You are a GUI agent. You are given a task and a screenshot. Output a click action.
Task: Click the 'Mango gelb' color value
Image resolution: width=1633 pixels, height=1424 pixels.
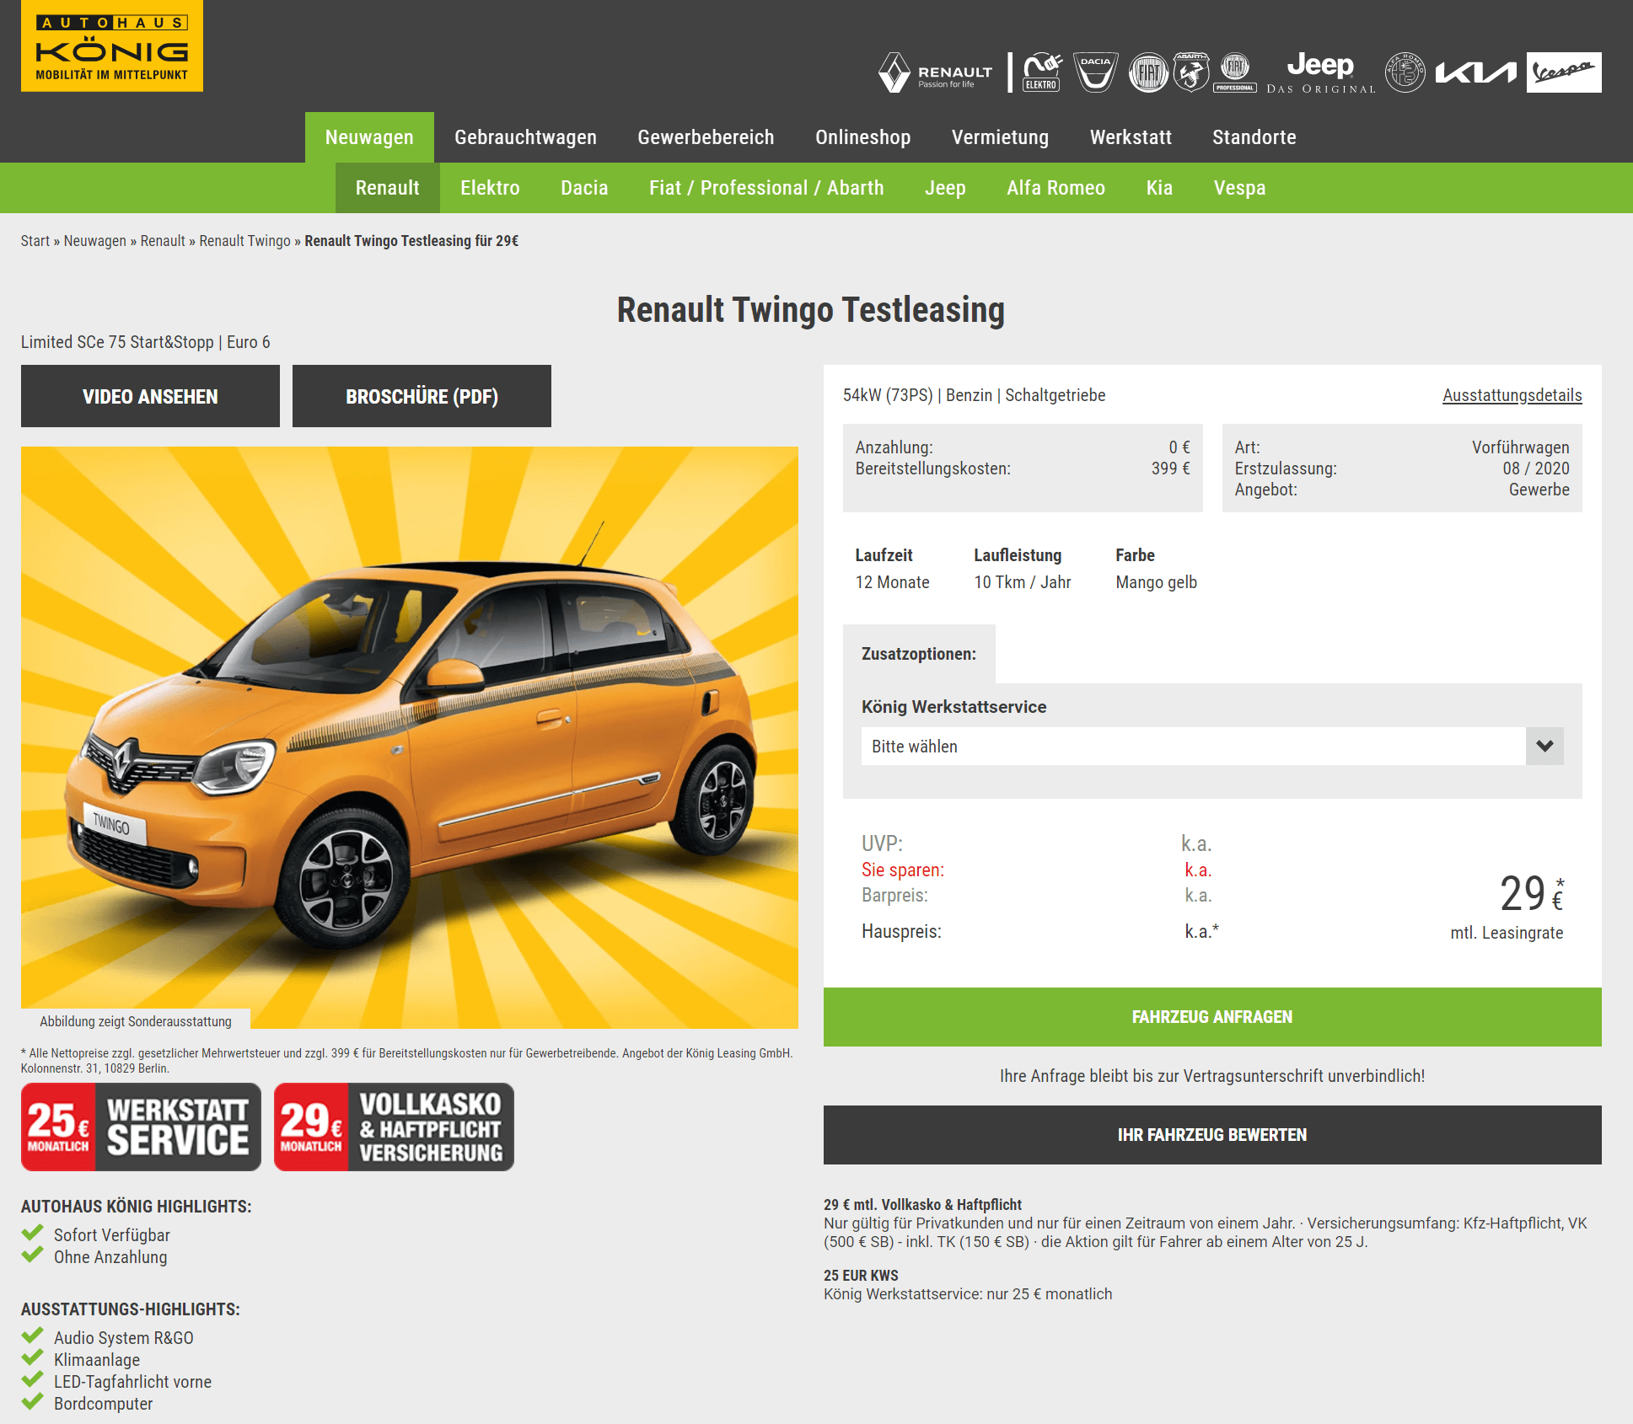click(x=1156, y=582)
